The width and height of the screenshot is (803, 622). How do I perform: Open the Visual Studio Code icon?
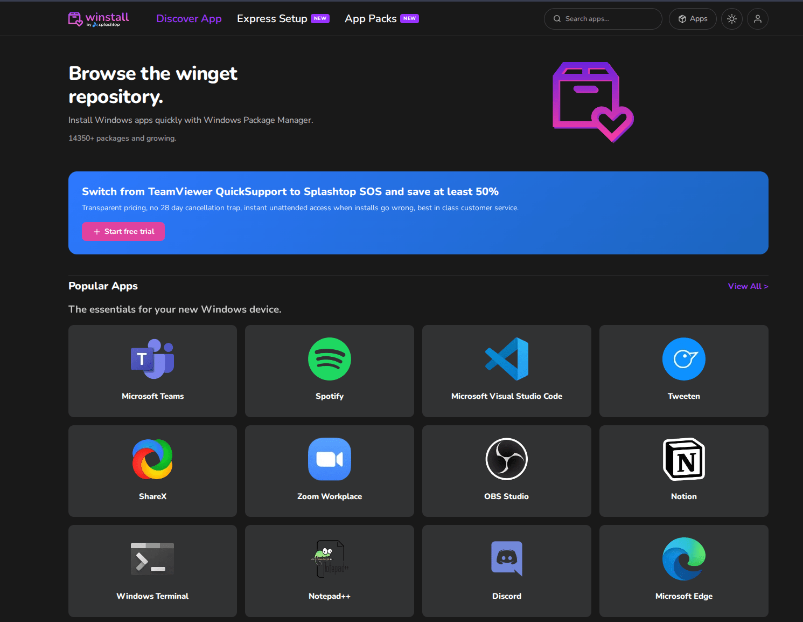coord(507,359)
